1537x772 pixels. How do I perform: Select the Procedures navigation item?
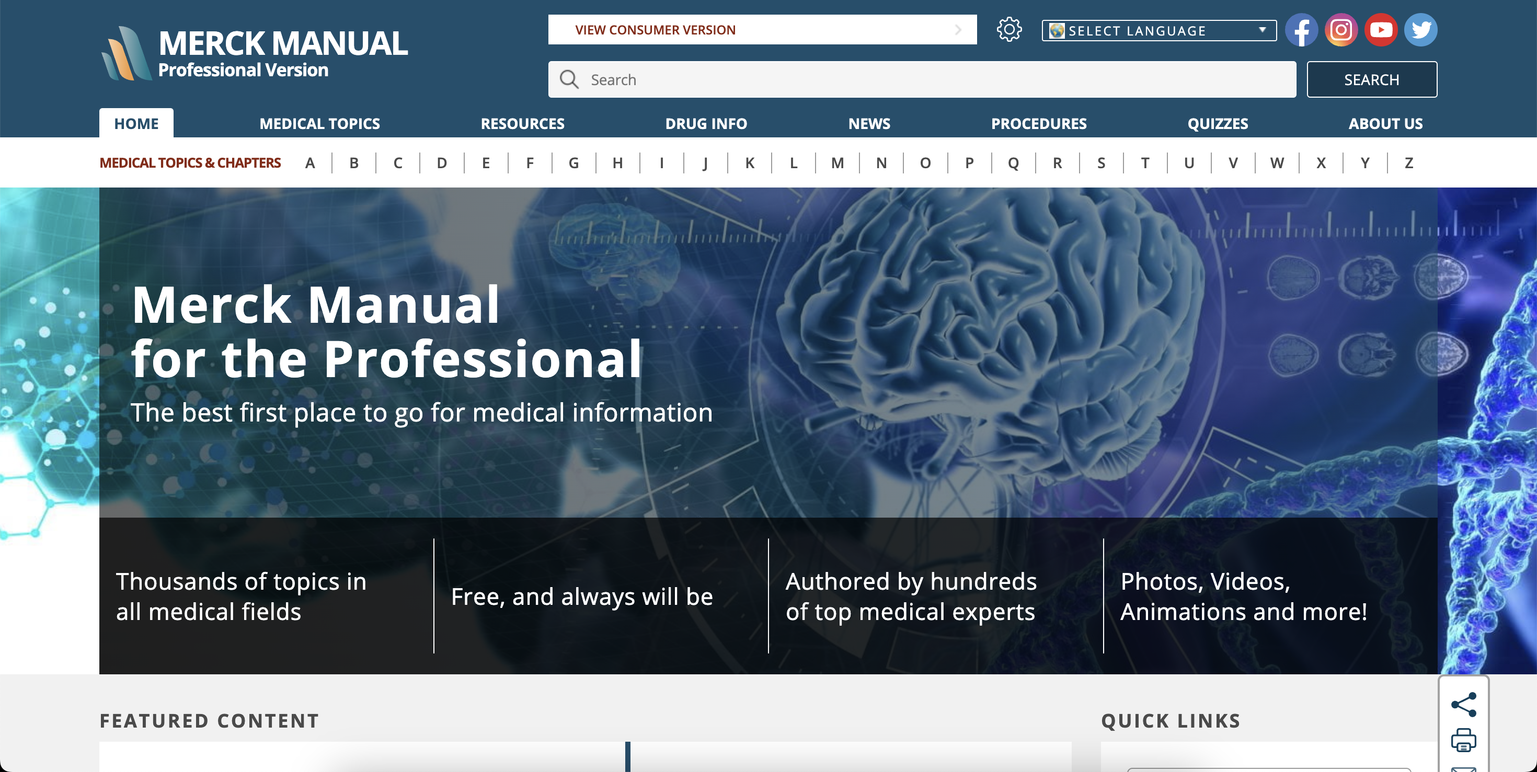click(1038, 123)
